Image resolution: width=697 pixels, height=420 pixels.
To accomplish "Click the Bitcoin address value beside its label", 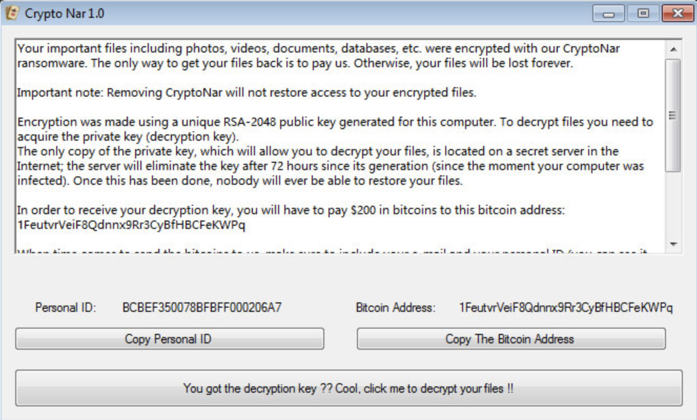I will click(x=566, y=308).
